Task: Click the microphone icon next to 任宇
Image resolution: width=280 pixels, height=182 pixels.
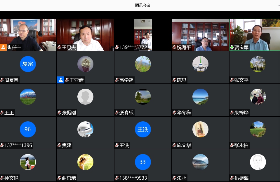Action: (9, 47)
